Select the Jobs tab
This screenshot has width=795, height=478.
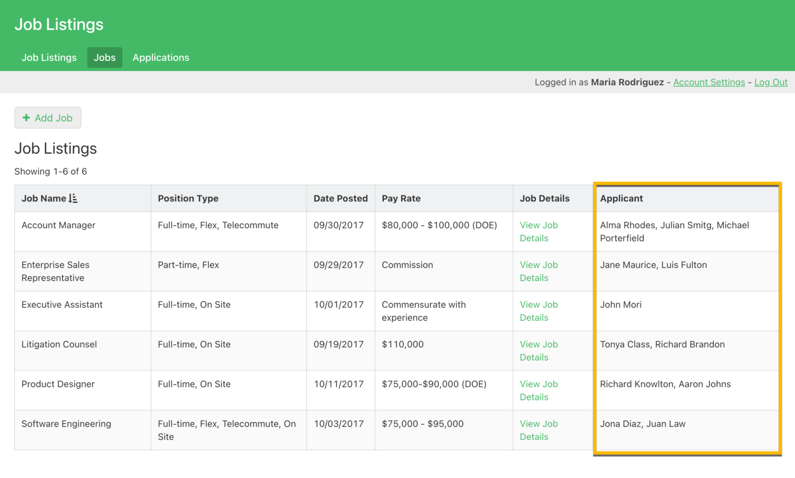pos(104,57)
